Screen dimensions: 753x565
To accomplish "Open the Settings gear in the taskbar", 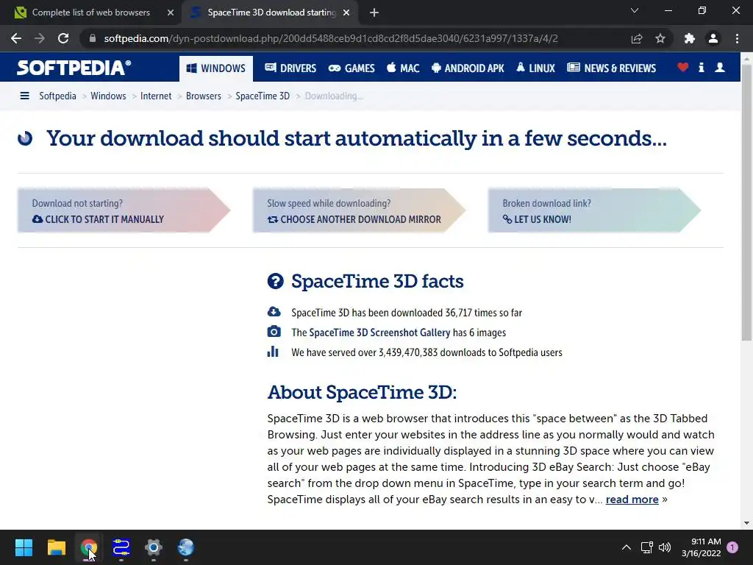I will [154, 547].
